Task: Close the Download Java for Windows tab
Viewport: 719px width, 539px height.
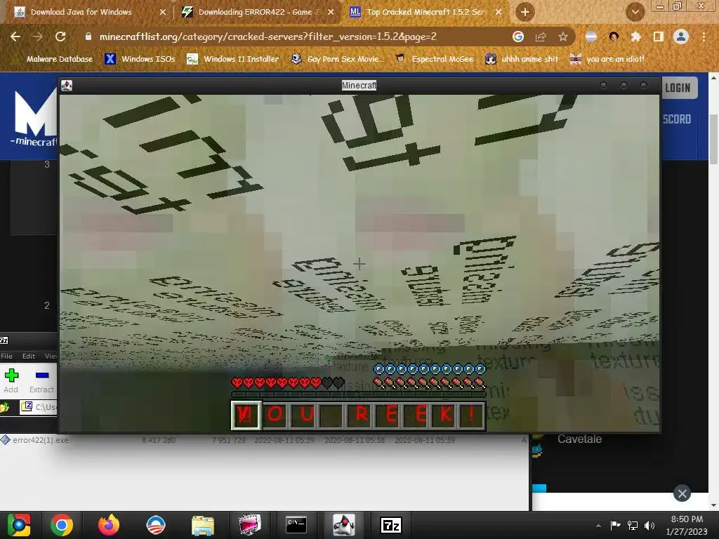Action: click(x=163, y=13)
